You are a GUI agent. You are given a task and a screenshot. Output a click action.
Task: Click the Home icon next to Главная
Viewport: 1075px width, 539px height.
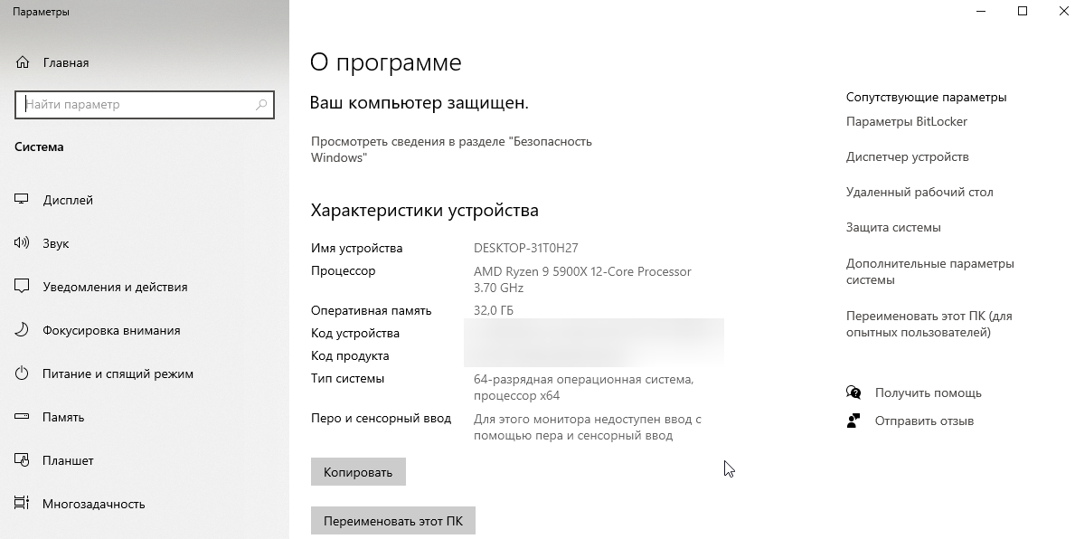pos(22,62)
